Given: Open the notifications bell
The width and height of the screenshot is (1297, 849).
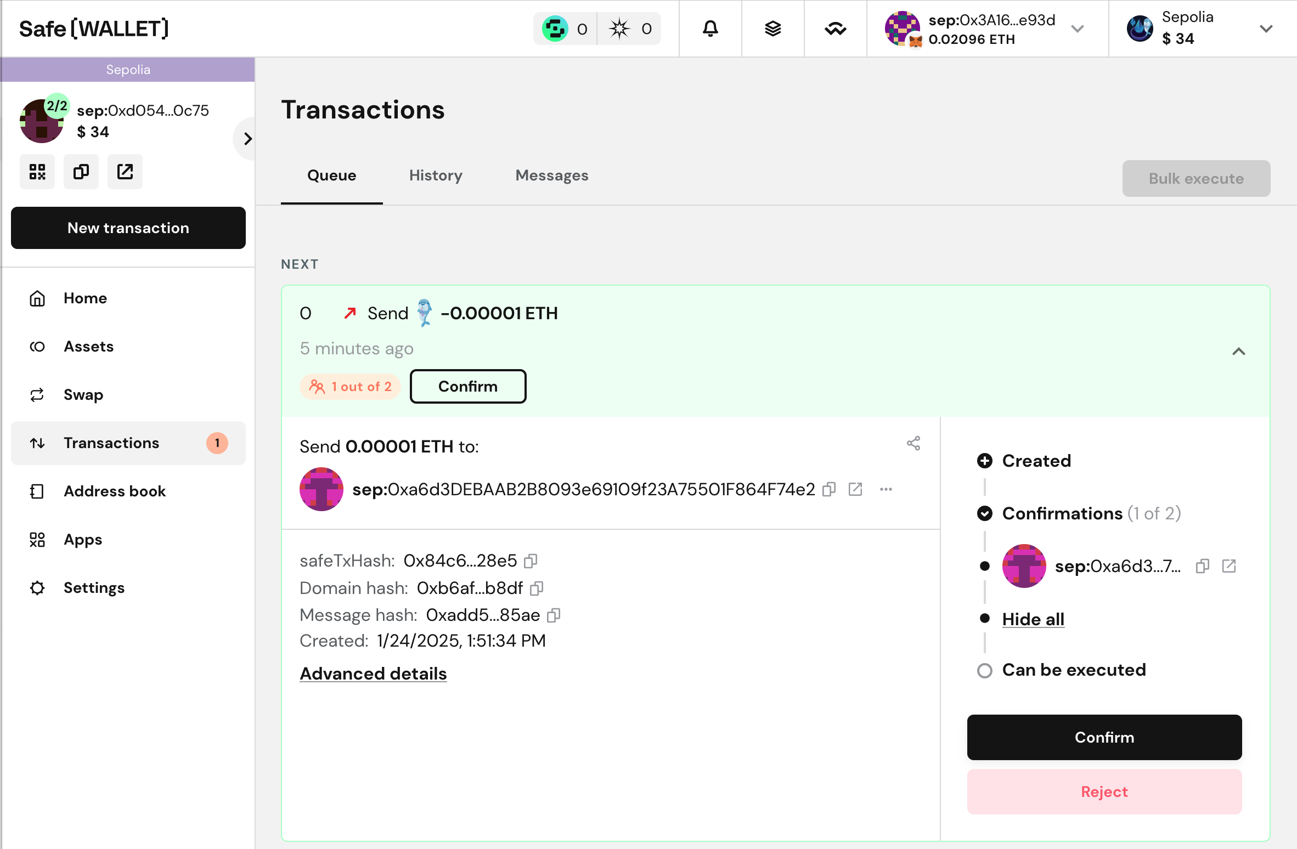Looking at the screenshot, I should pyautogui.click(x=710, y=29).
